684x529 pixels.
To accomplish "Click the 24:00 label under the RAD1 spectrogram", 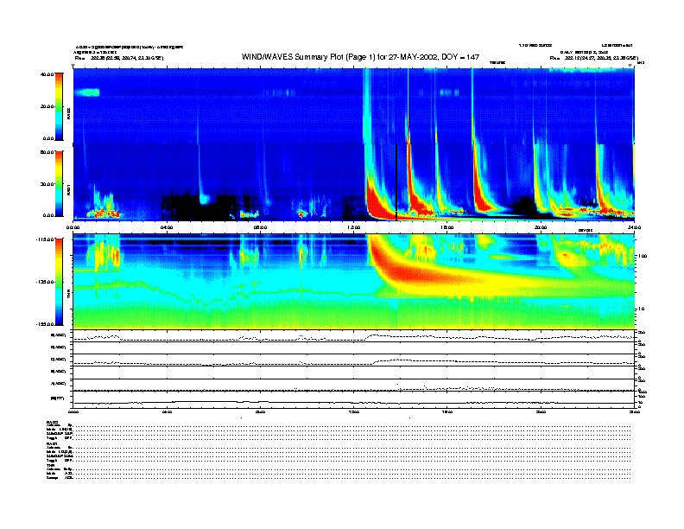I will (634, 227).
